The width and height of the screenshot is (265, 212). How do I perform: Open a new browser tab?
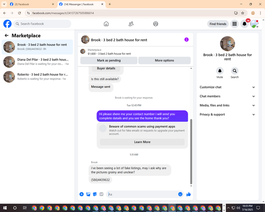tap(110, 4)
